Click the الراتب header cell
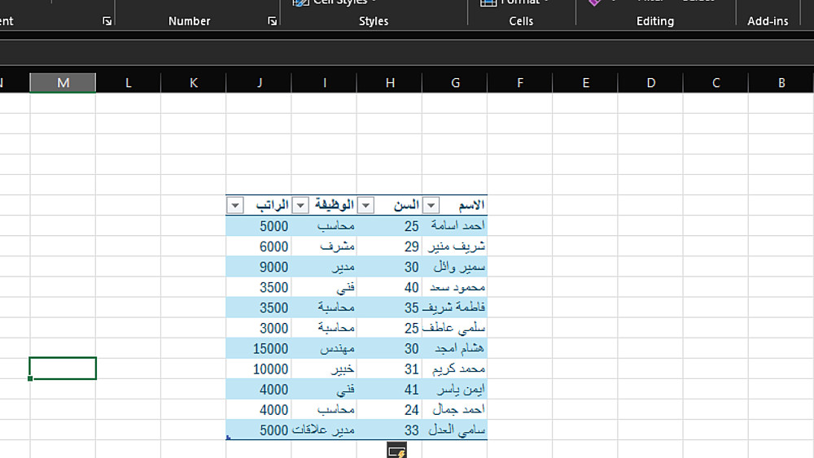814x458 pixels. [259, 205]
